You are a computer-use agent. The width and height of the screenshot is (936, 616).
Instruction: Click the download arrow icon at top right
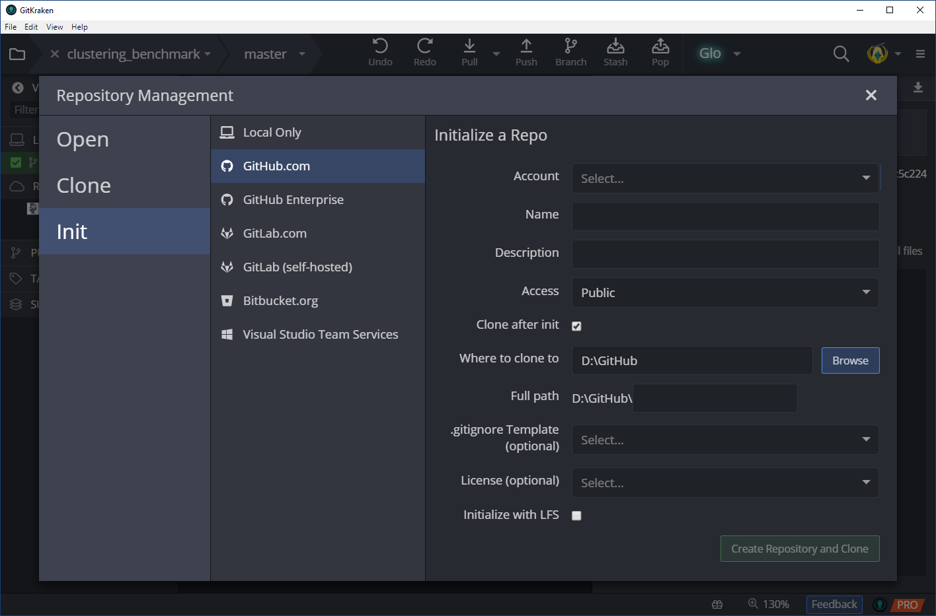click(918, 88)
